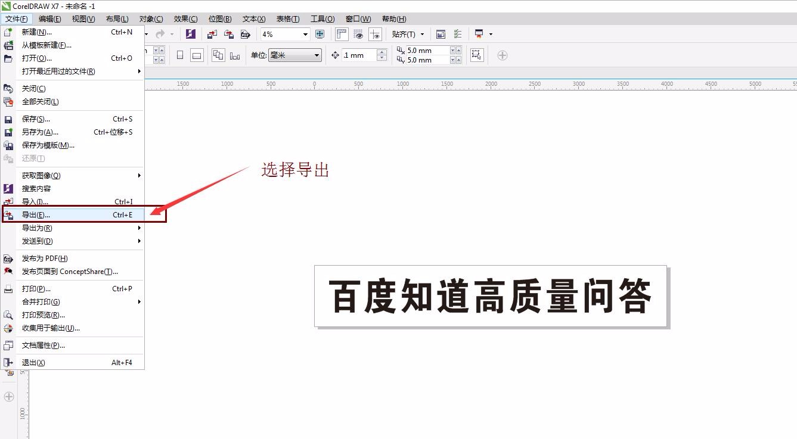Click the quick customize plus in toolbox
Image resolution: width=797 pixels, height=439 pixels.
8,397
